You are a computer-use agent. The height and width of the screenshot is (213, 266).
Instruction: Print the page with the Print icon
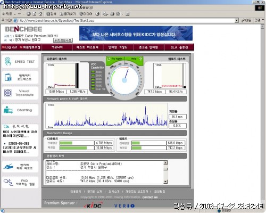(112, 14)
